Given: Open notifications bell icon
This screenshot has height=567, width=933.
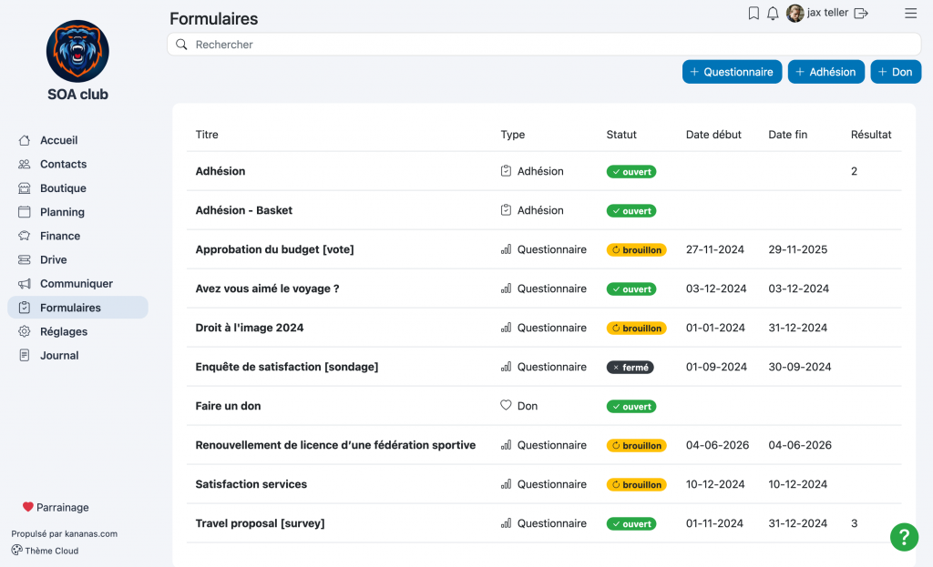Looking at the screenshot, I should (x=773, y=13).
